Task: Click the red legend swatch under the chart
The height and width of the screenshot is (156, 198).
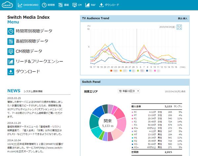Action: (x=111, y=71)
